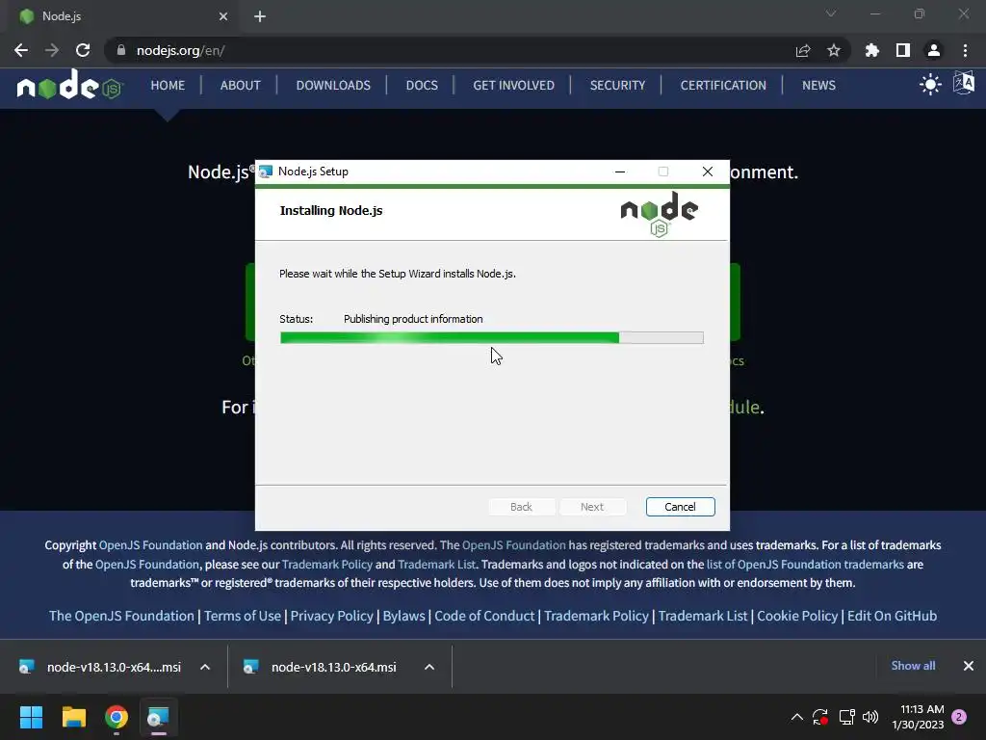The image size is (986, 740).
Task: Open the Privacy Policy footer link
Action: [331, 616]
